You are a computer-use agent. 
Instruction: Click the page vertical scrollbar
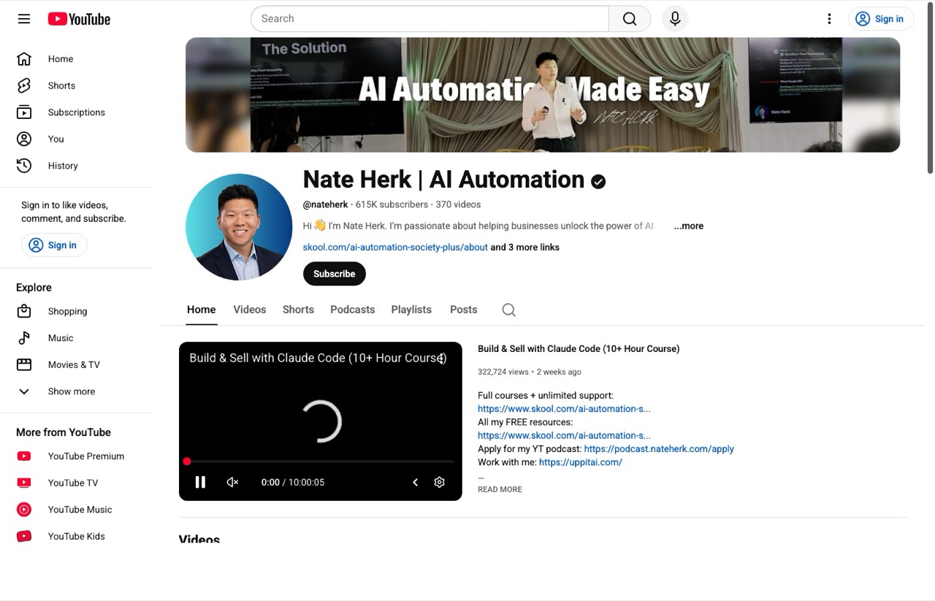(x=930, y=88)
